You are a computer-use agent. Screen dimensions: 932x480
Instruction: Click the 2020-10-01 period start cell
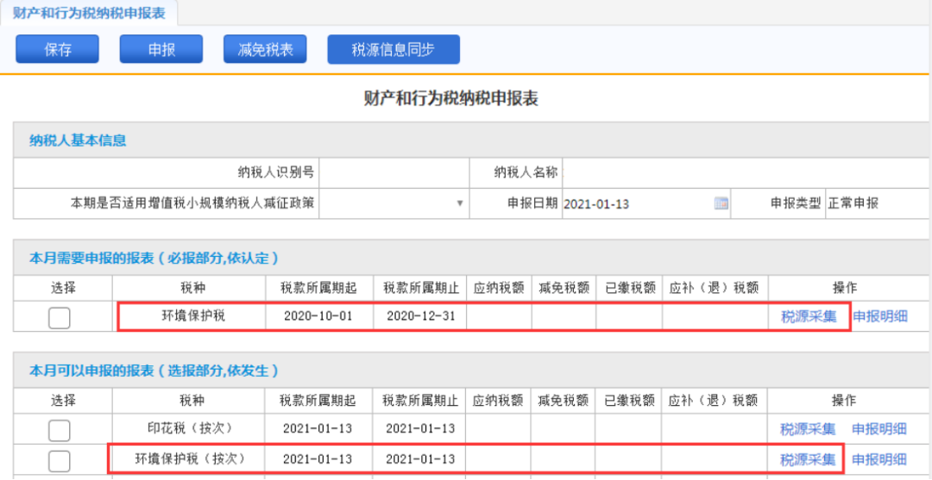(319, 316)
